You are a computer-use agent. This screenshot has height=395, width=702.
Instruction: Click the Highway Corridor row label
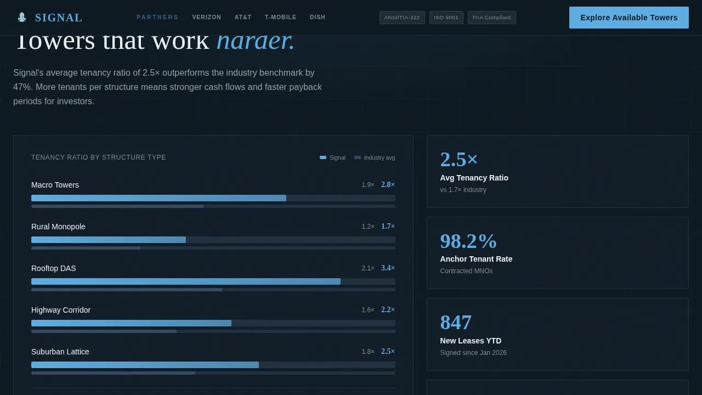pos(61,310)
